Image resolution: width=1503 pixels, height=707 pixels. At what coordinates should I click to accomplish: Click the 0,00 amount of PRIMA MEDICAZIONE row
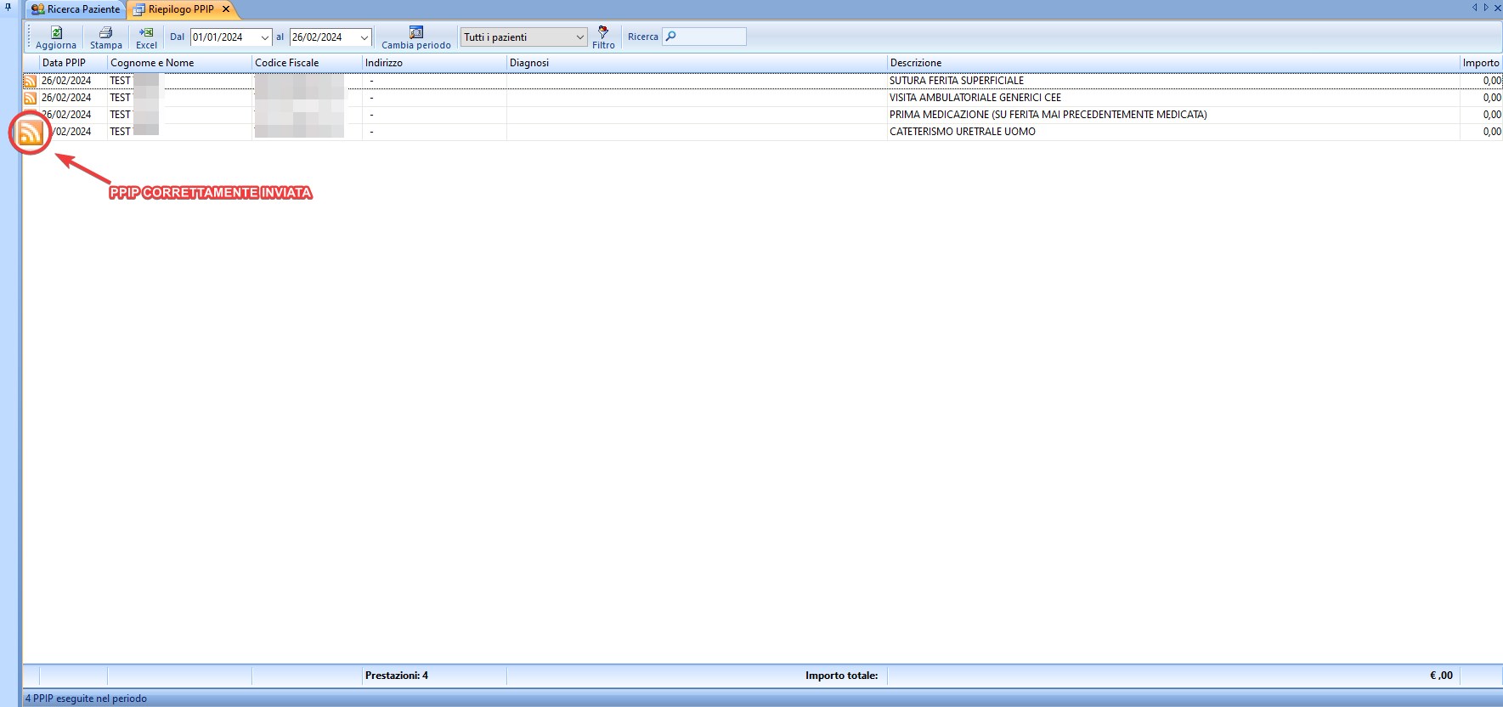tap(1492, 115)
